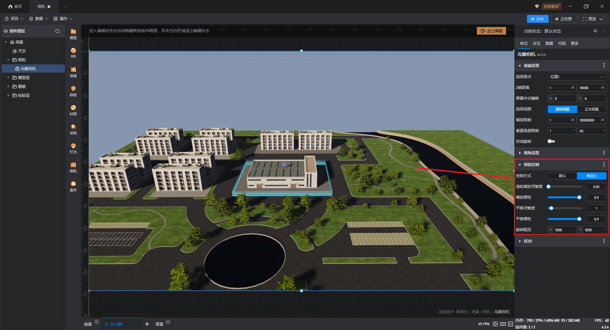Screen dimensions: 610x330
Task: Open the 材质 material icon
Action: click(x=73, y=110)
